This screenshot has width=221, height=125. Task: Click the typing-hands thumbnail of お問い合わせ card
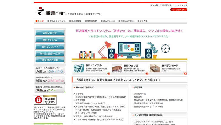117,68
